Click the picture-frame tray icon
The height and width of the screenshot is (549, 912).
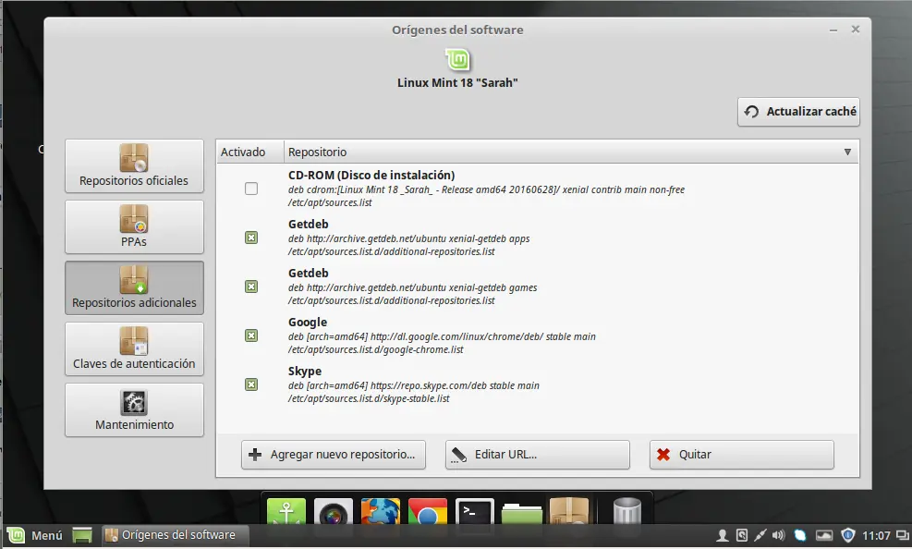pyautogui.click(x=824, y=535)
